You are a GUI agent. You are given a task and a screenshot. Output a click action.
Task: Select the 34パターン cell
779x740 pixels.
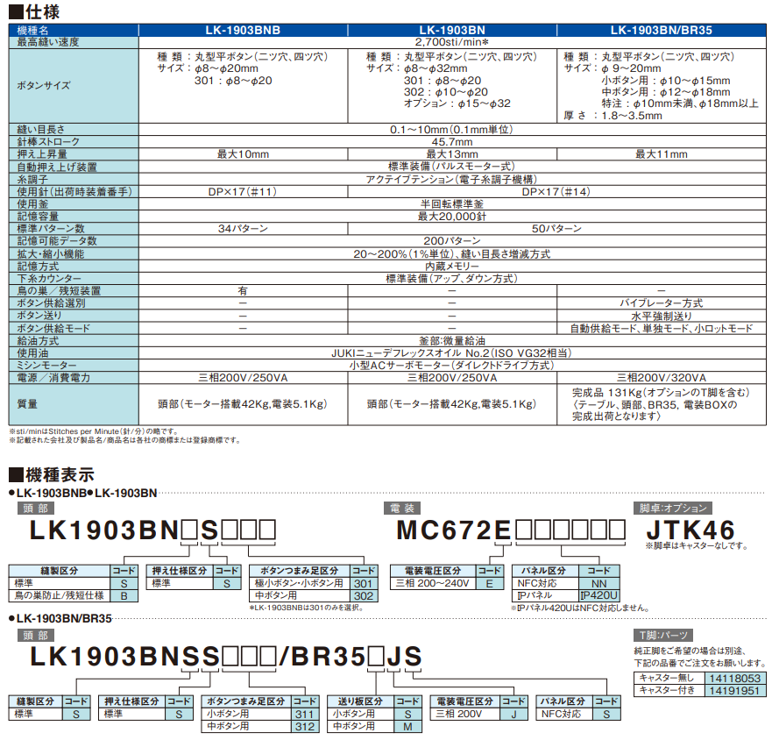click(x=243, y=228)
